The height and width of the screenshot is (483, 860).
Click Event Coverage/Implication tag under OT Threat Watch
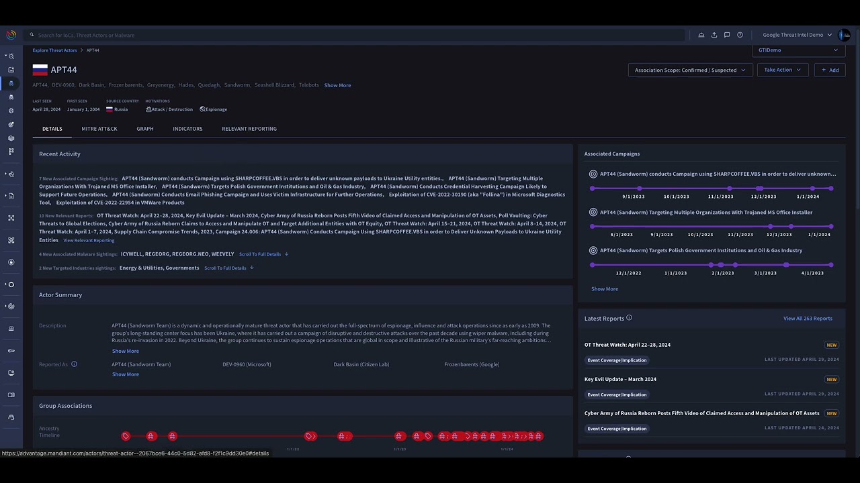pyautogui.click(x=617, y=360)
